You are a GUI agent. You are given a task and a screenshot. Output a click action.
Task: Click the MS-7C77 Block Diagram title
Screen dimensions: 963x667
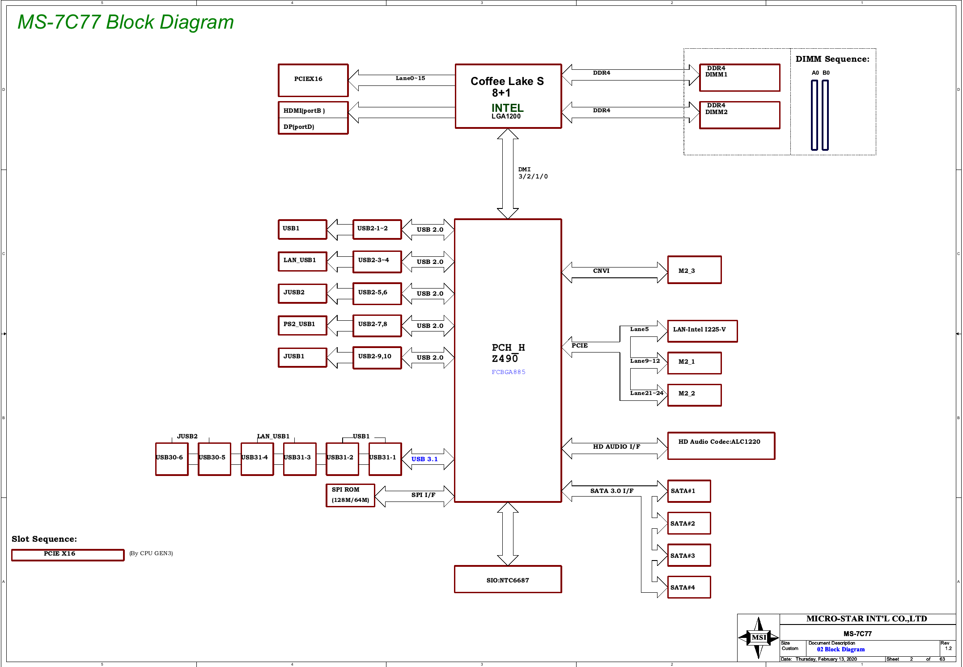tap(126, 22)
